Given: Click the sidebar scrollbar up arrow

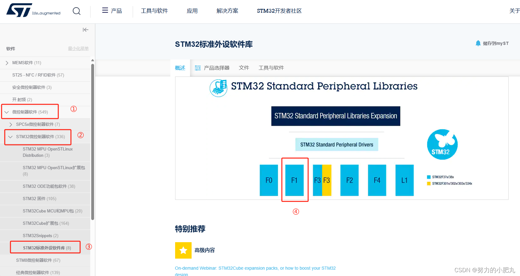Looking at the screenshot, I should pos(92,60).
